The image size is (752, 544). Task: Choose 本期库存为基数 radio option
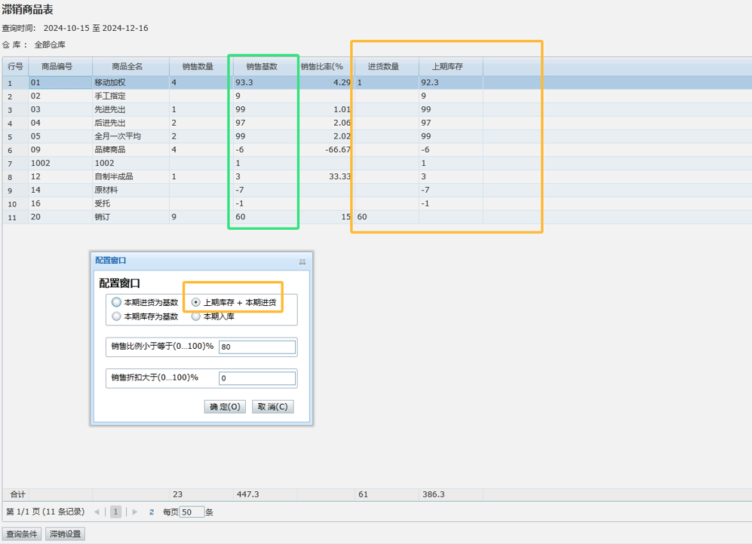coord(116,316)
